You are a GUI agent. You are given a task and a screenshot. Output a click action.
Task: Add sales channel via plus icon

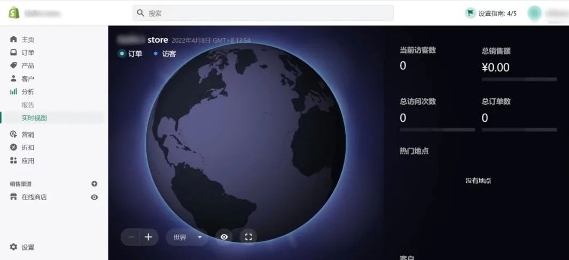[95, 184]
